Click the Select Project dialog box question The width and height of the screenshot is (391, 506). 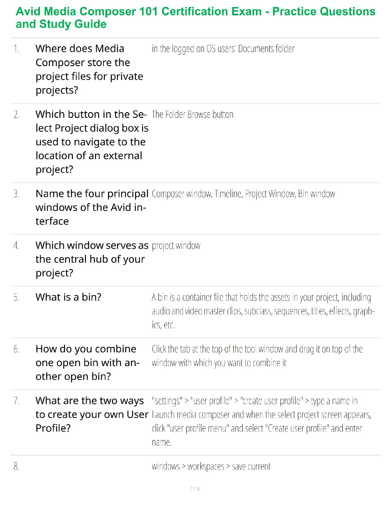(92, 142)
